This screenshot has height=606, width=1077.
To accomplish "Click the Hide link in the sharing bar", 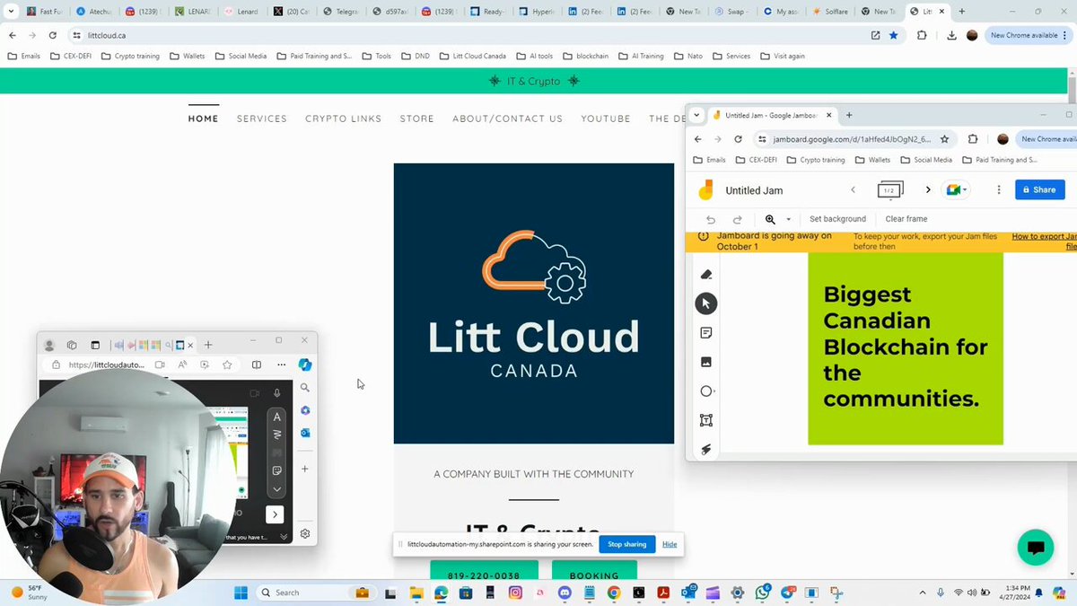I will click(670, 544).
